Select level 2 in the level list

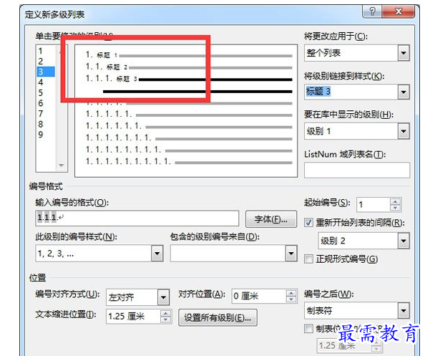(x=40, y=62)
